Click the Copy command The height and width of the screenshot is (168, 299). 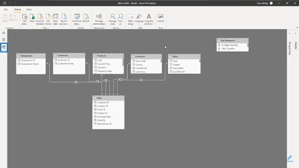coord(13,19)
